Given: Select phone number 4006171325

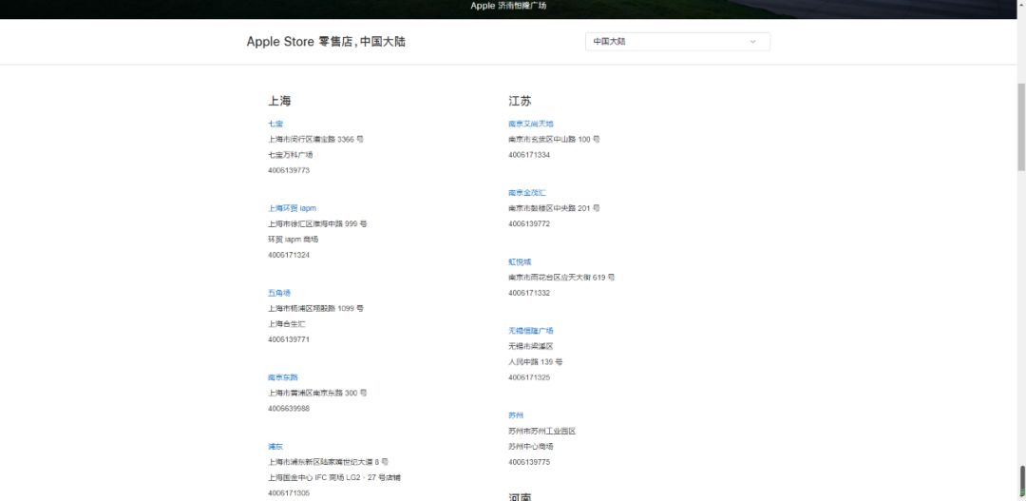Looking at the screenshot, I should [529, 377].
